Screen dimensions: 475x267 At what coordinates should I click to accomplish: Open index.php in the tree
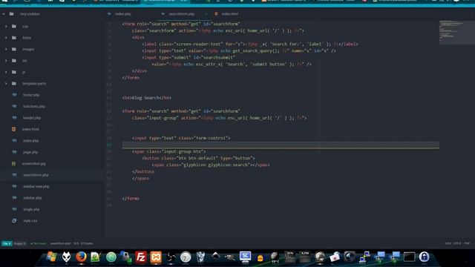click(x=30, y=141)
